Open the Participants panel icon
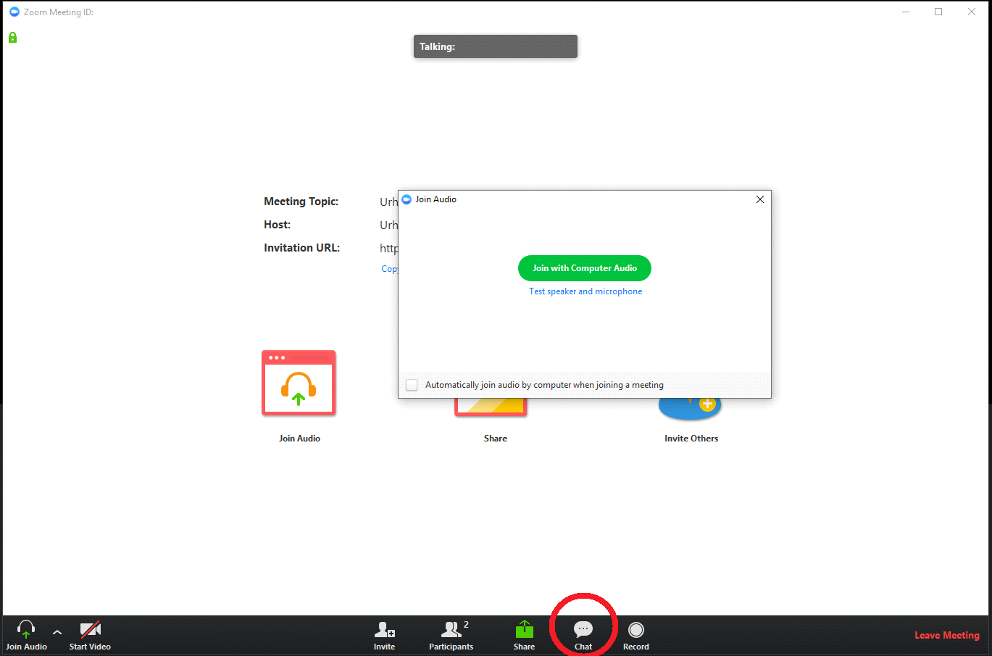The image size is (992, 656). [451, 629]
